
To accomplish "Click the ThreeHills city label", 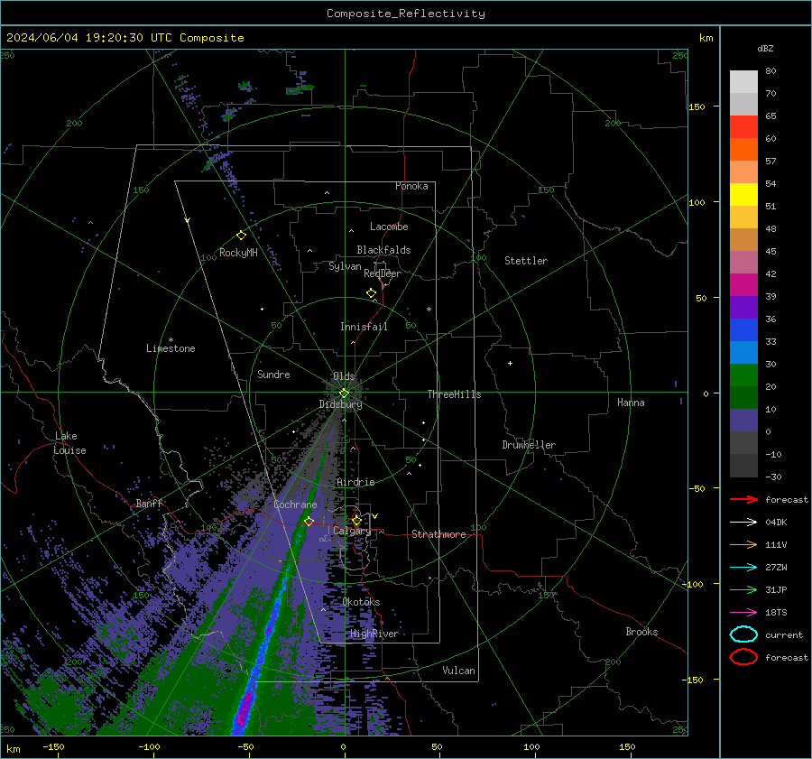I will click(x=454, y=394).
